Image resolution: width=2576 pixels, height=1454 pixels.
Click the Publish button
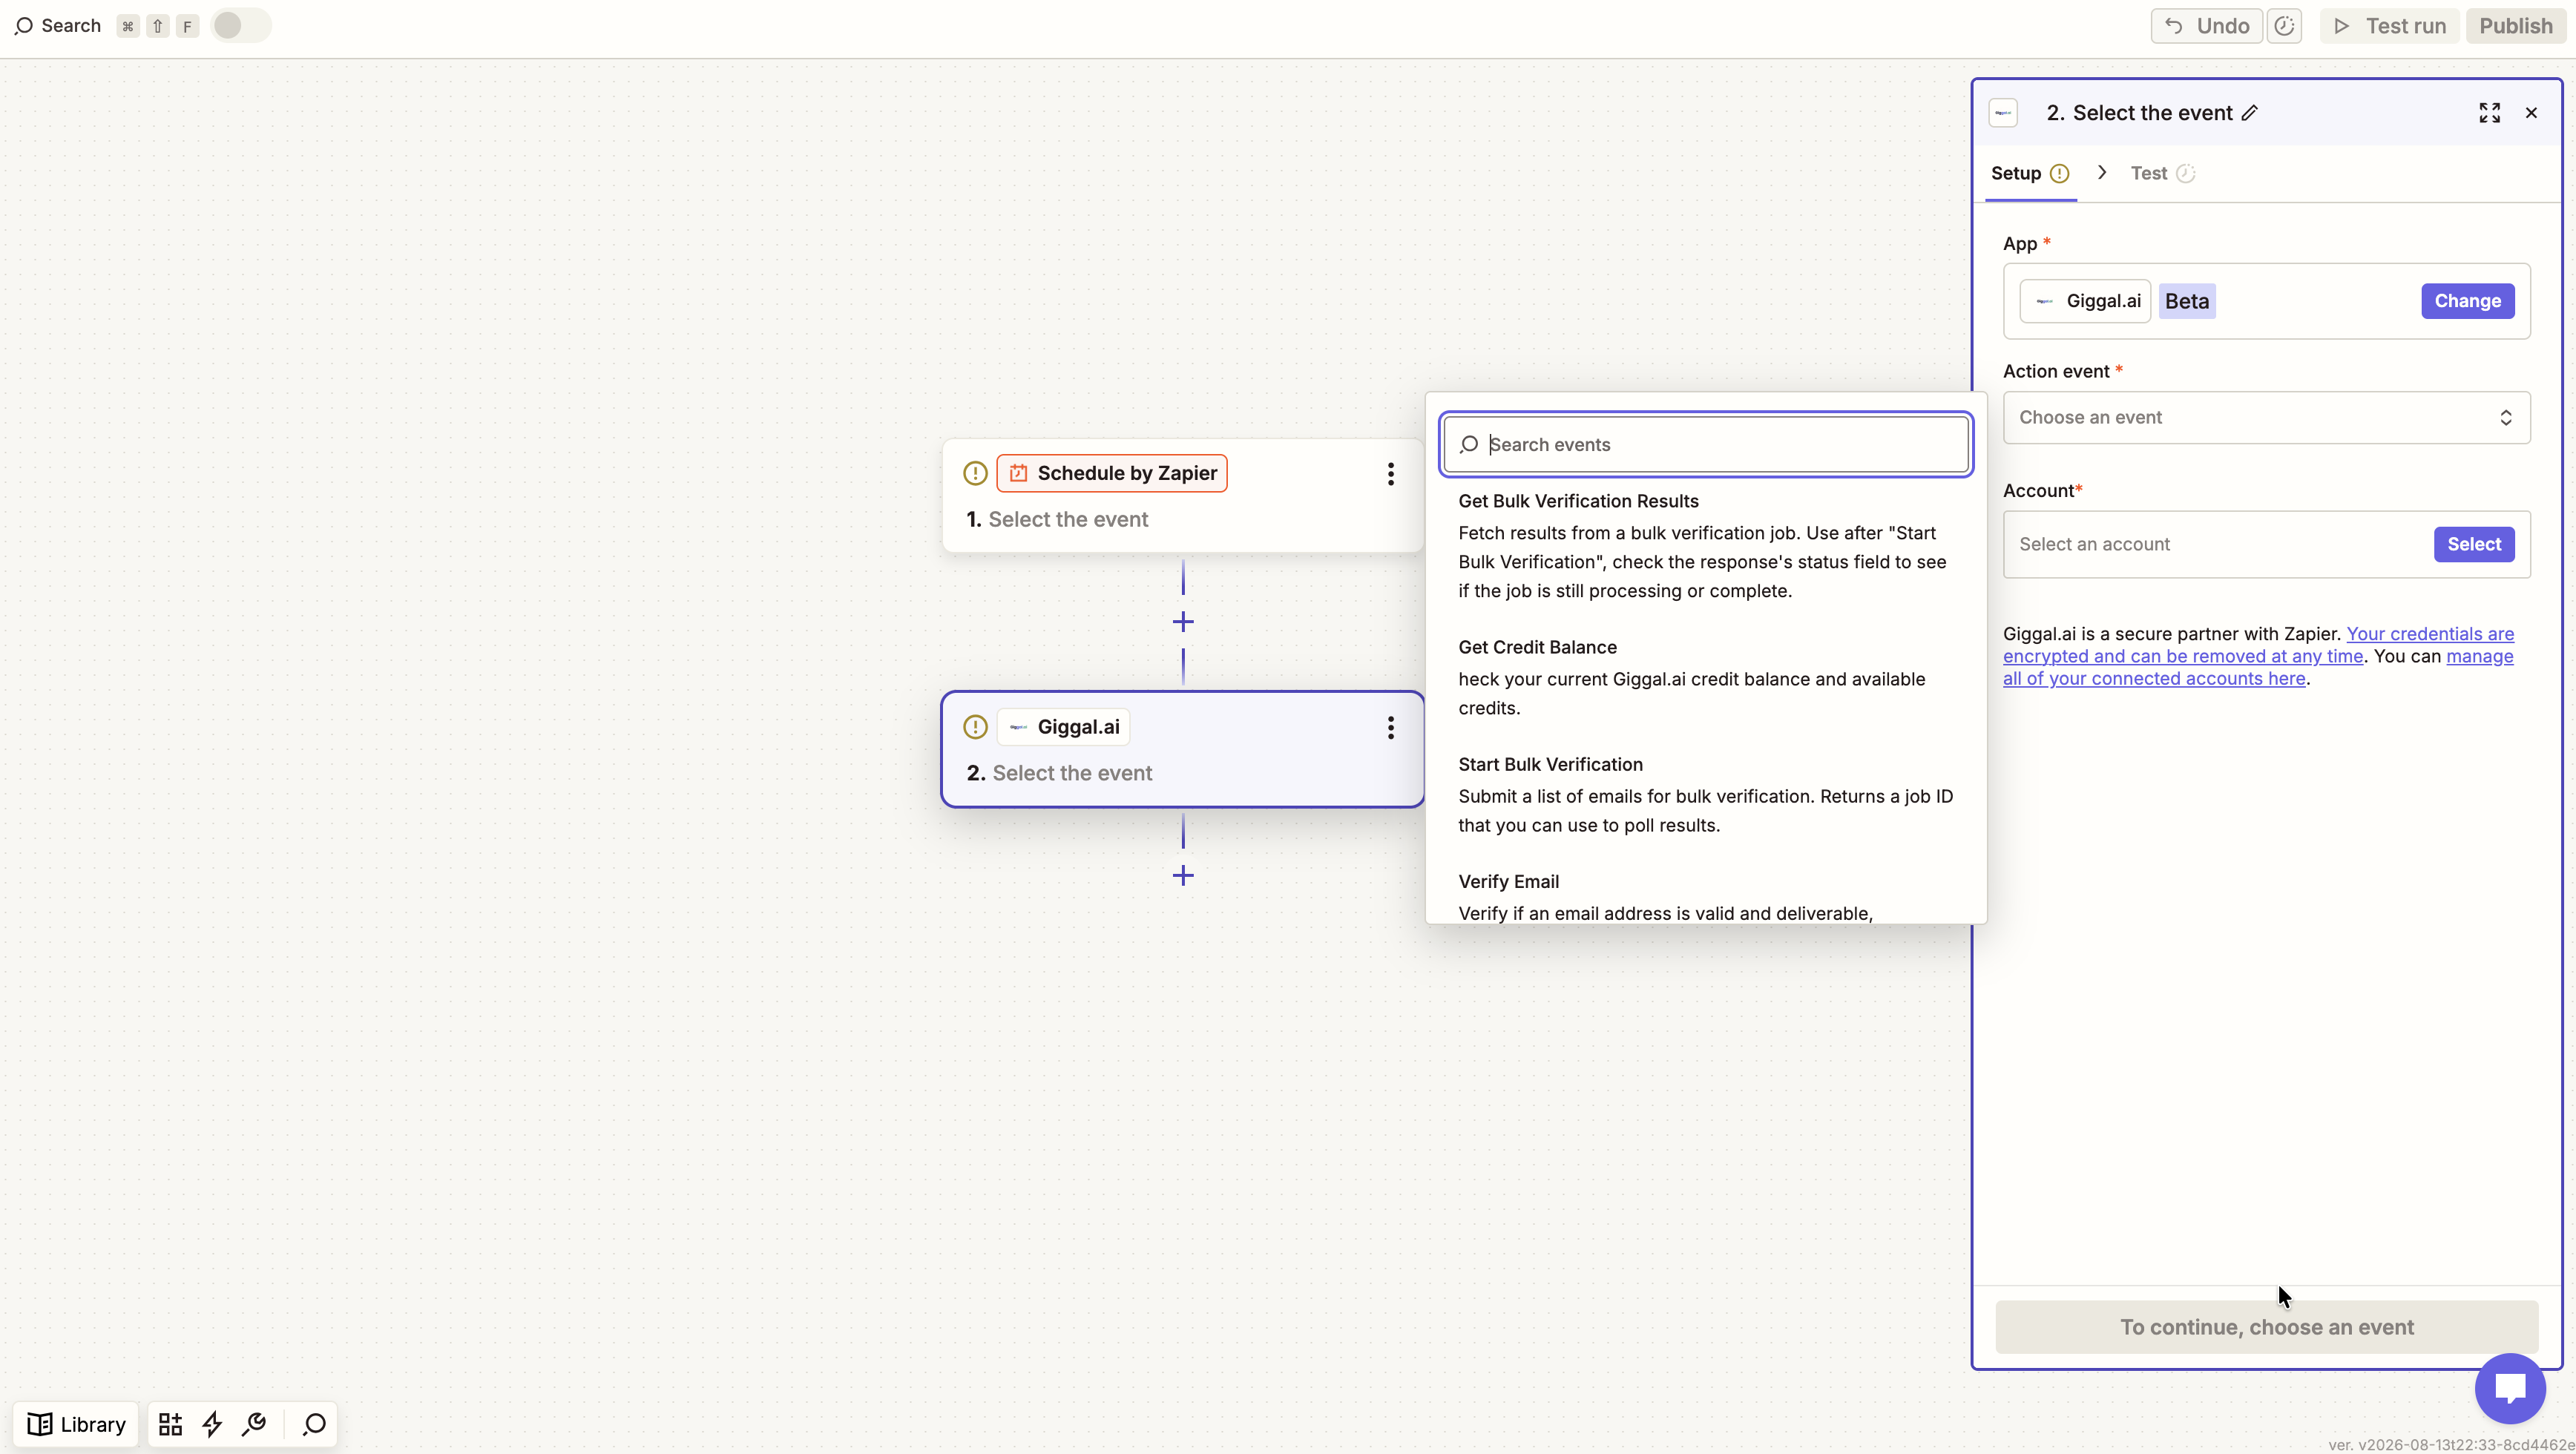2515,26
